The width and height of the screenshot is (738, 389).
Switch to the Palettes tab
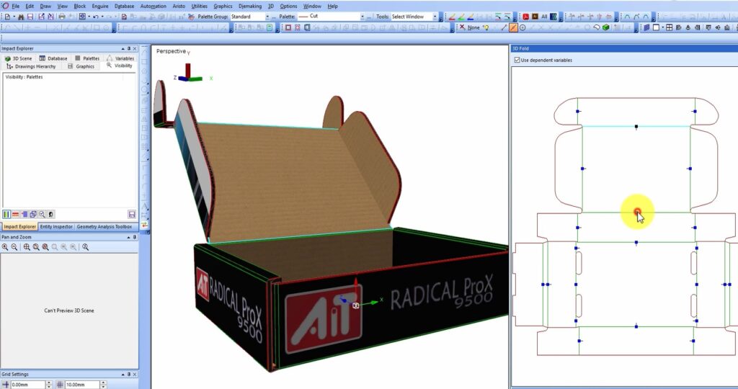click(87, 58)
